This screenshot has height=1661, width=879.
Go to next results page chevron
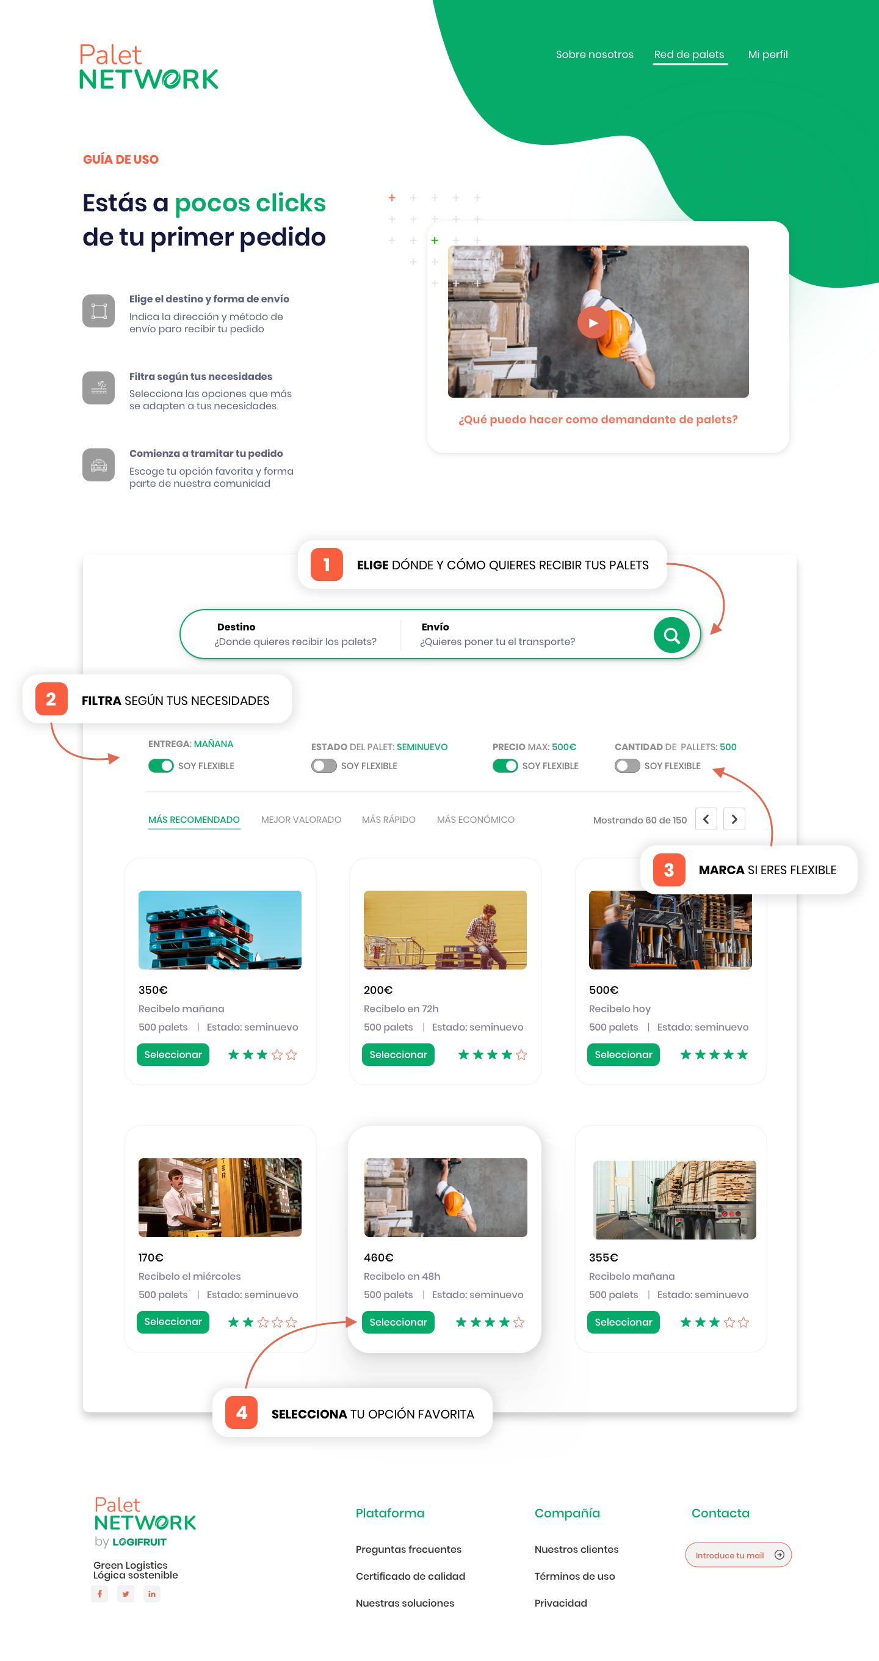(734, 819)
